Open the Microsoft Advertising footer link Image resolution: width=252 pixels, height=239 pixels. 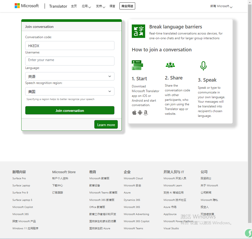click(x=136, y=214)
